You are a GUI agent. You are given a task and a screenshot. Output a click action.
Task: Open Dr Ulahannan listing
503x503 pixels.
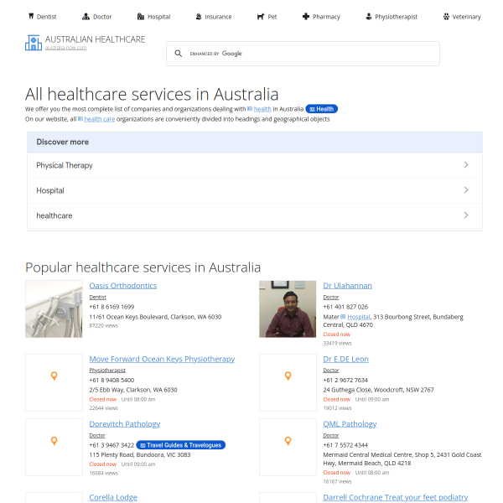tap(347, 286)
